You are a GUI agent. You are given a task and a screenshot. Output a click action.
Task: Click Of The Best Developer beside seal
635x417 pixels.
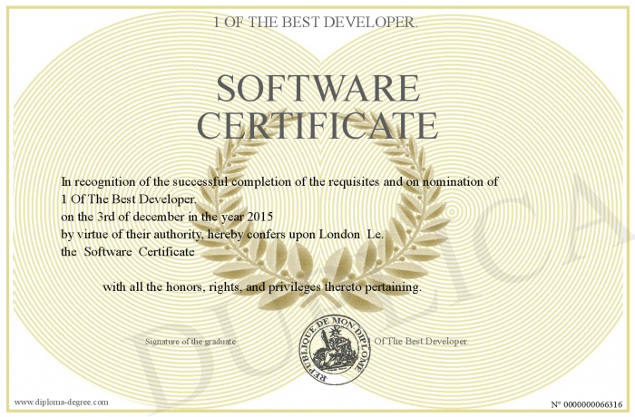[421, 341]
